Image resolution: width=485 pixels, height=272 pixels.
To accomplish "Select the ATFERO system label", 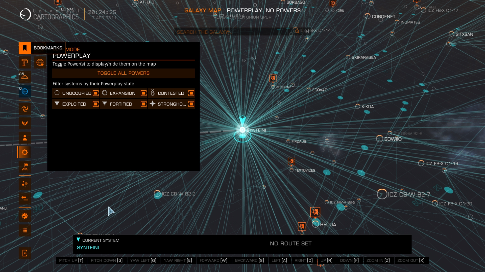I will click(147, 2).
